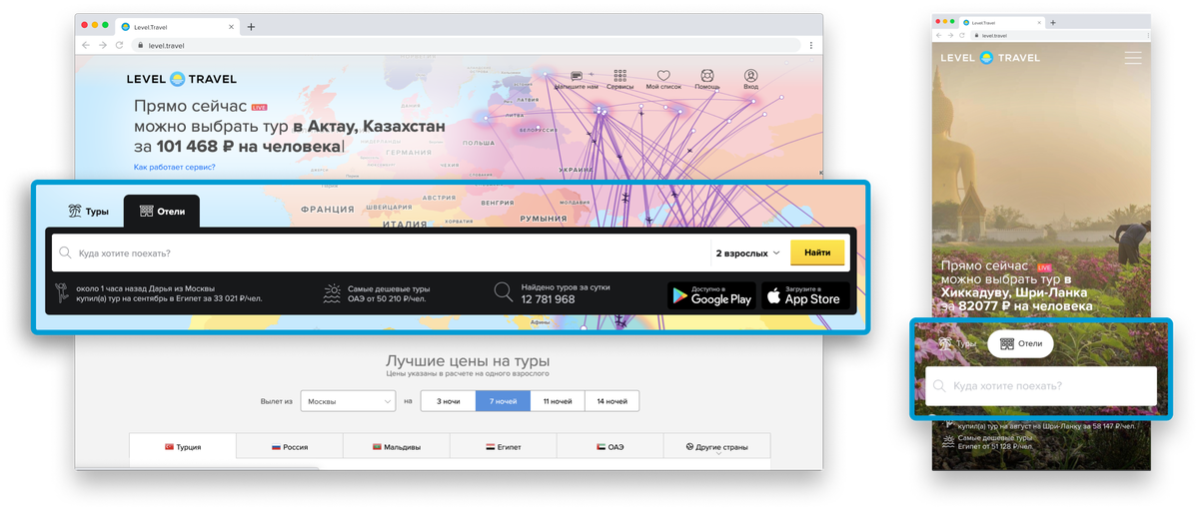The width and height of the screenshot is (1199, 510).
Task: Click the yellow Найти button
Action: click(x=817, y=253)
